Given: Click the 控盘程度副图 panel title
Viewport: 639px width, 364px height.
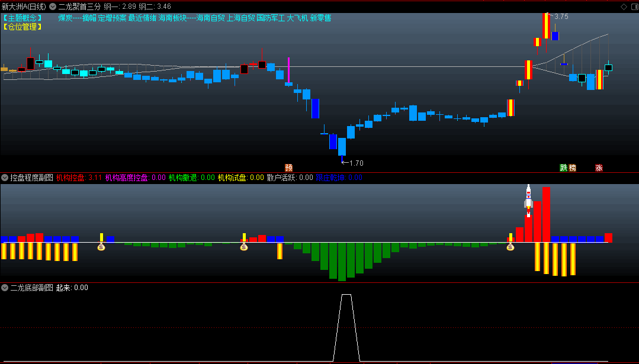Looking at the screenshot, I should tap(32, 178).
